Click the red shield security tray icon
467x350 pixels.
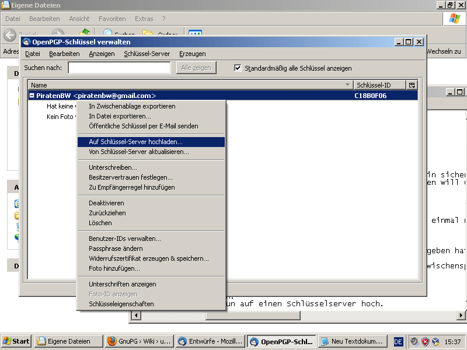(425, 341)
